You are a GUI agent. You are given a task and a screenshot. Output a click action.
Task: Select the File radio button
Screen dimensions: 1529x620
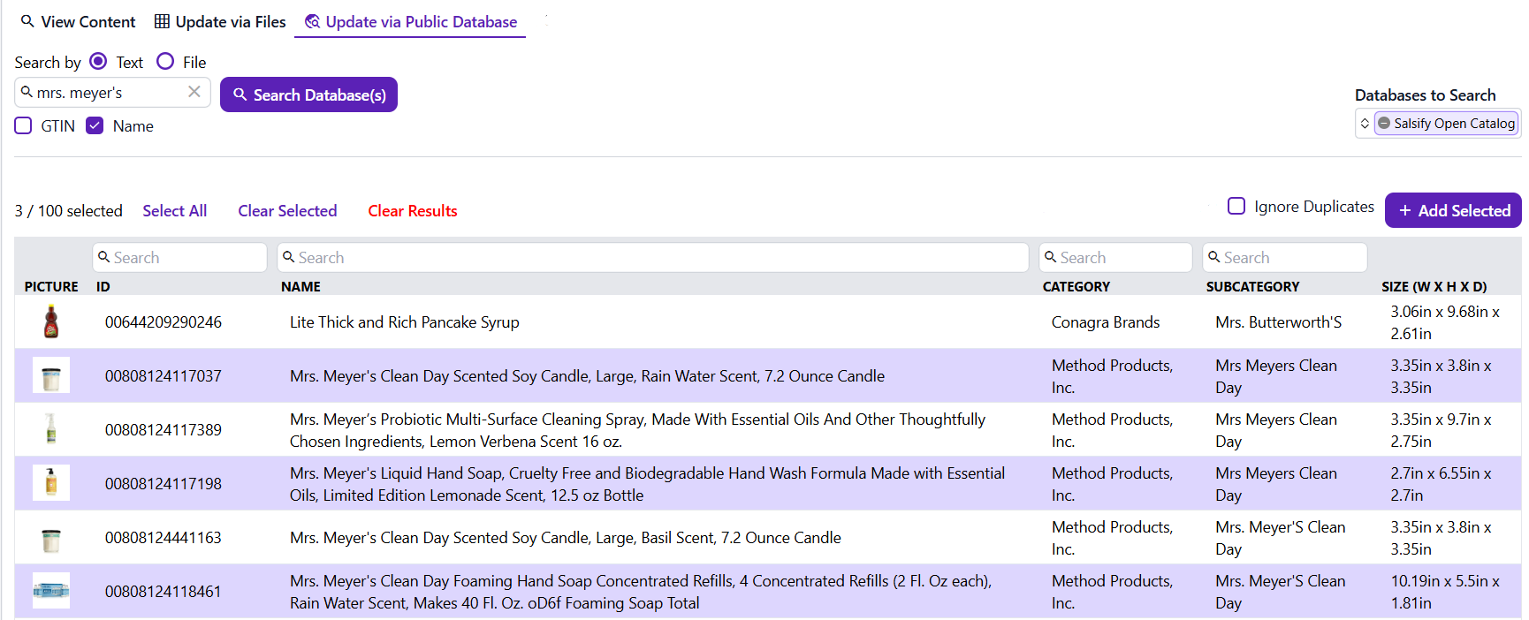pyautogui.click(x=165, y=62)
